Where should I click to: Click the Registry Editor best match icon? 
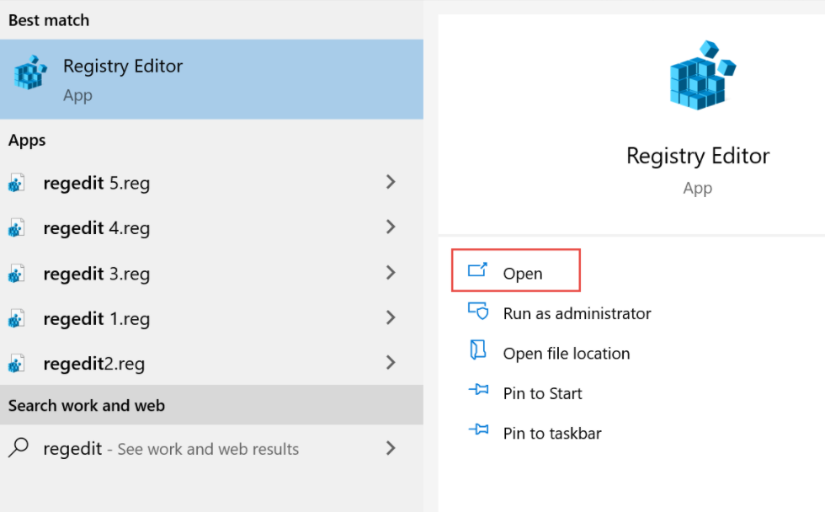point(30,72)
